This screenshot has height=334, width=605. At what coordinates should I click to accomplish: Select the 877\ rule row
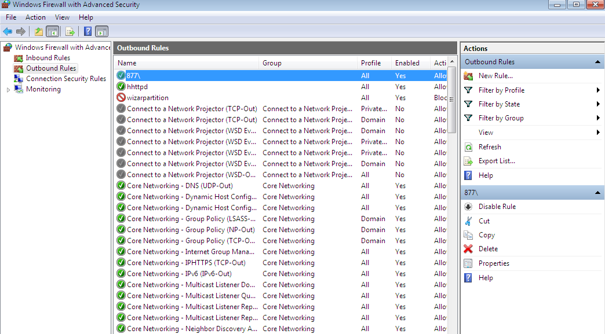point(281,75)
